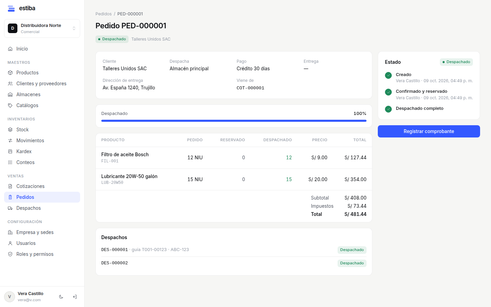Click the logout icon beside Vera Castillo
Screen dimensions: 491x307
tap(75, 297)
